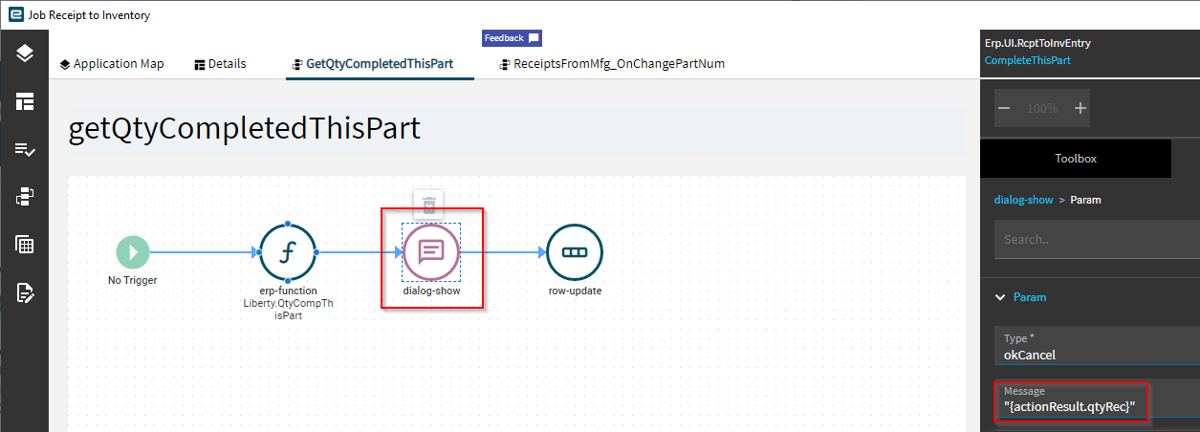Click the Erp.UI.RcptToInvEntry header text
Image resolution: width=1200 pixels, height=432 pixels.
click(x=1037, y=43)
